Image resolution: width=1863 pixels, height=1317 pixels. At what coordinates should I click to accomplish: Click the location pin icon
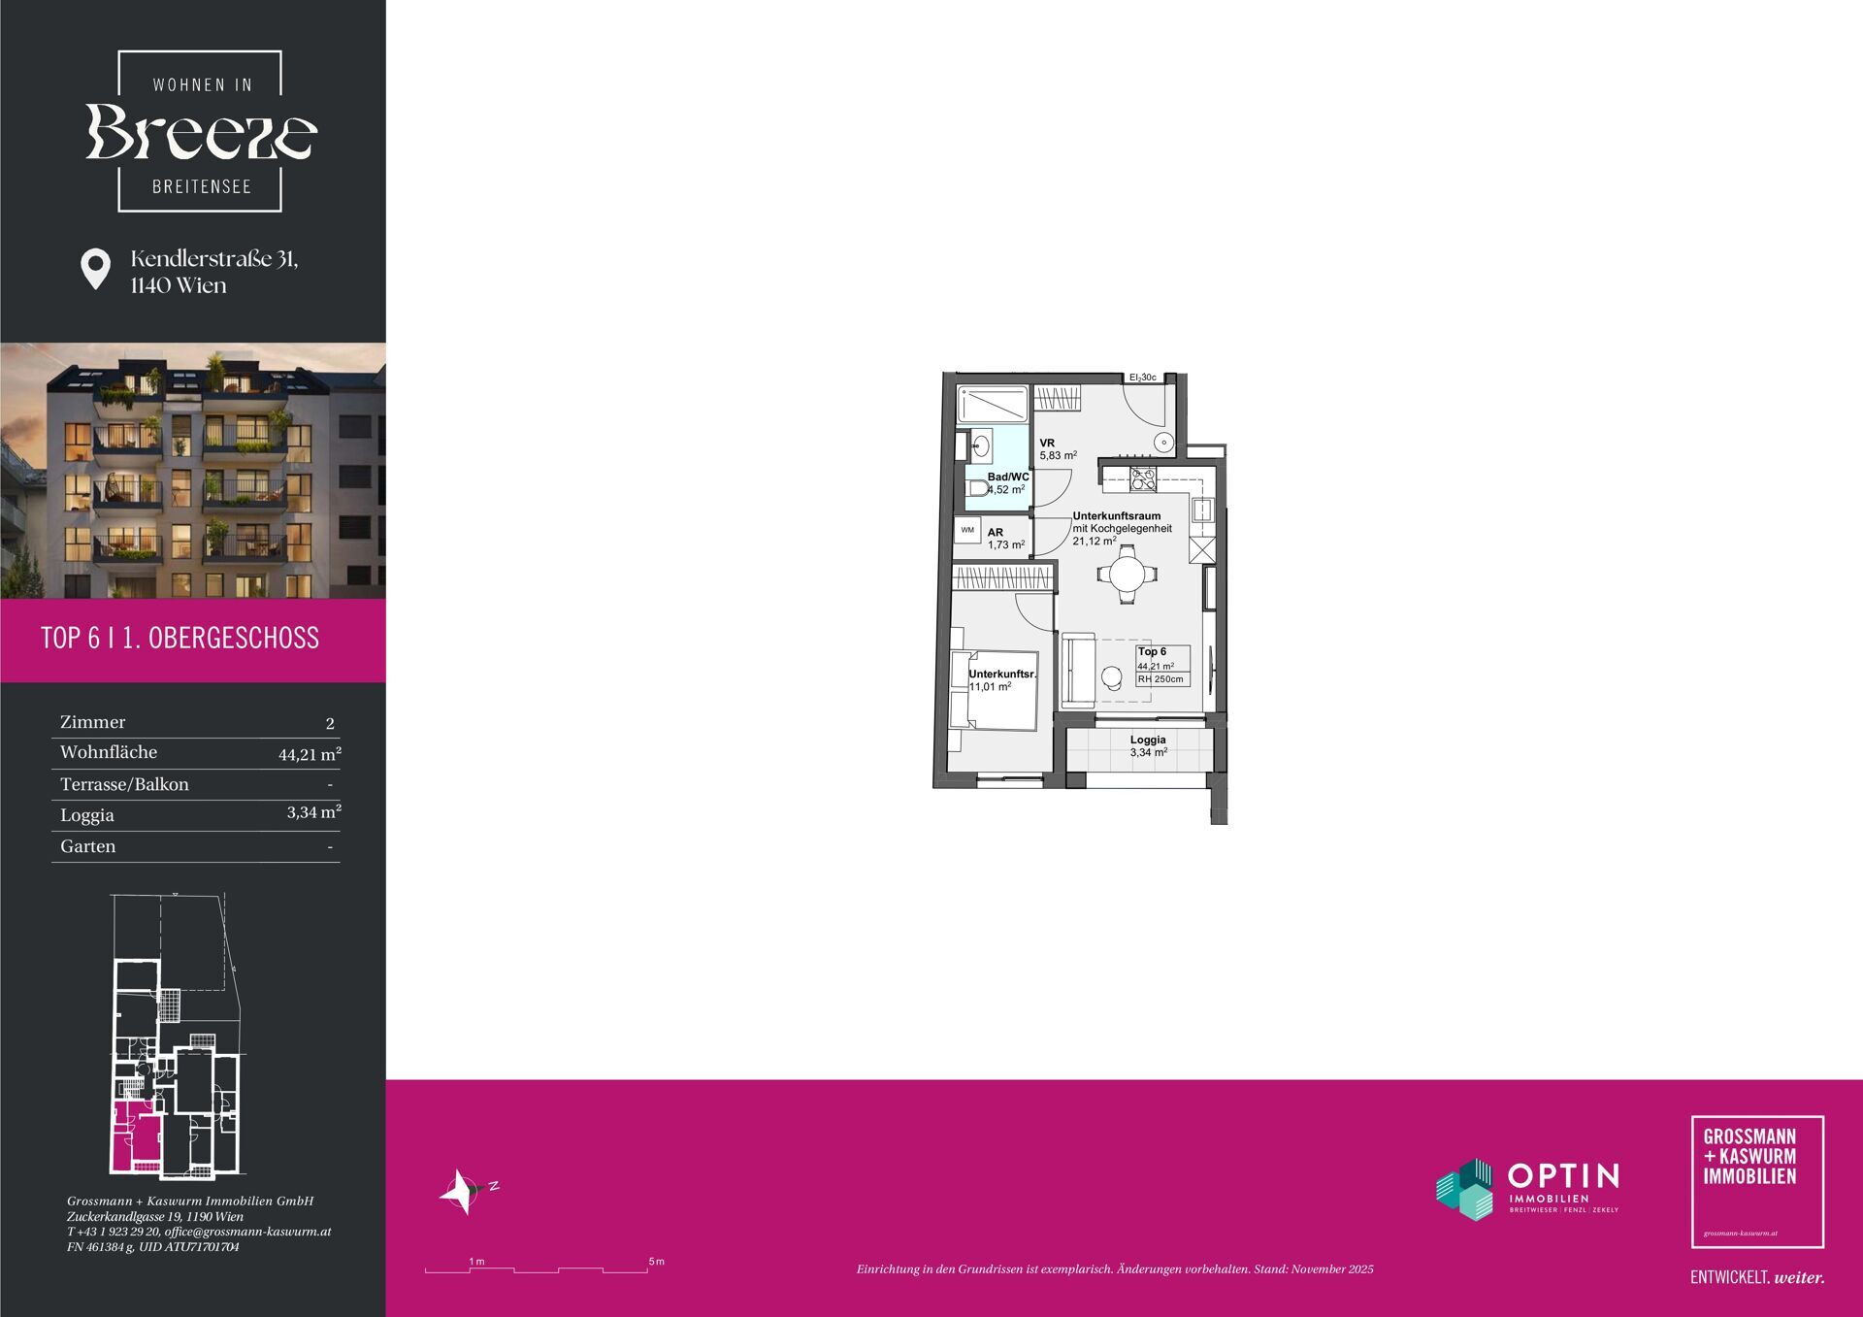coord(95,269)
